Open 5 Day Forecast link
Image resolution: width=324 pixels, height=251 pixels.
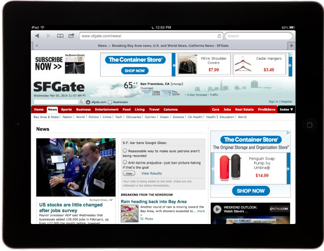tap(197, 95)
